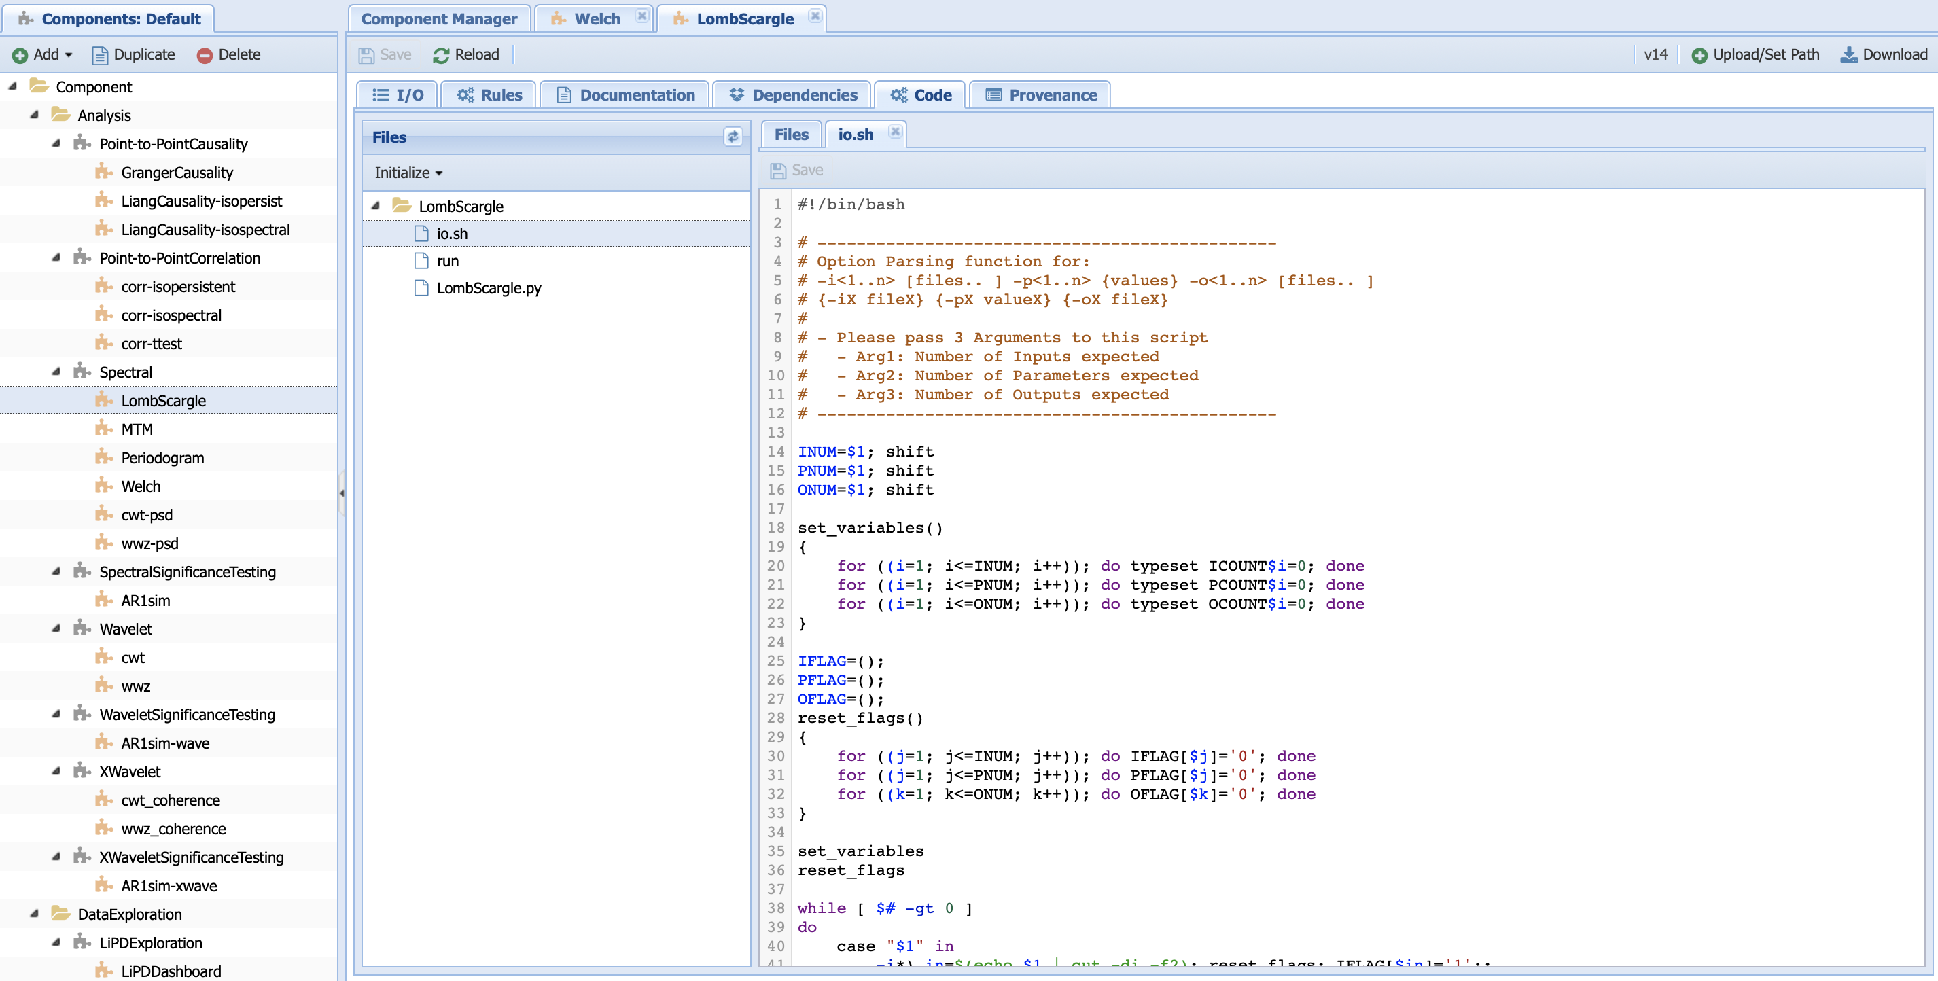
Task: Click the Provenance tab icon
Action: 992,94
